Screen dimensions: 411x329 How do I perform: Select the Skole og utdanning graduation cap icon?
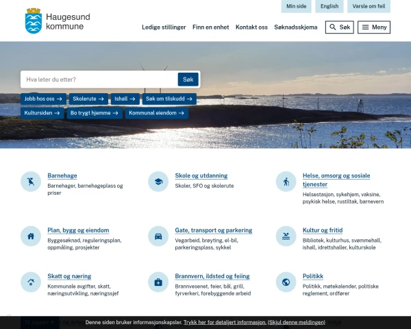(x=158, y=182)
